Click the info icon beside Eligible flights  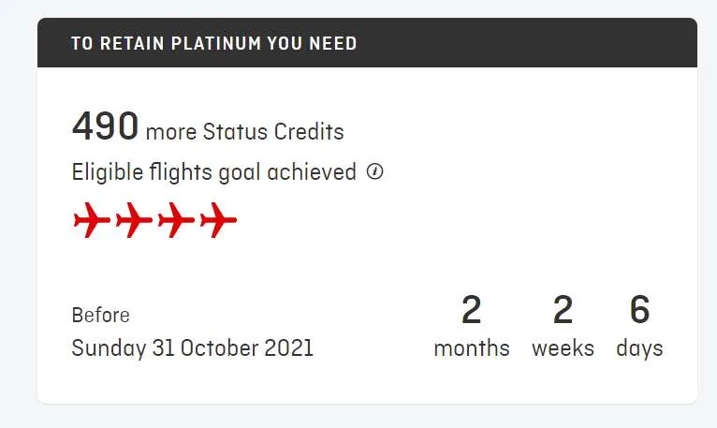coord(375,172)
